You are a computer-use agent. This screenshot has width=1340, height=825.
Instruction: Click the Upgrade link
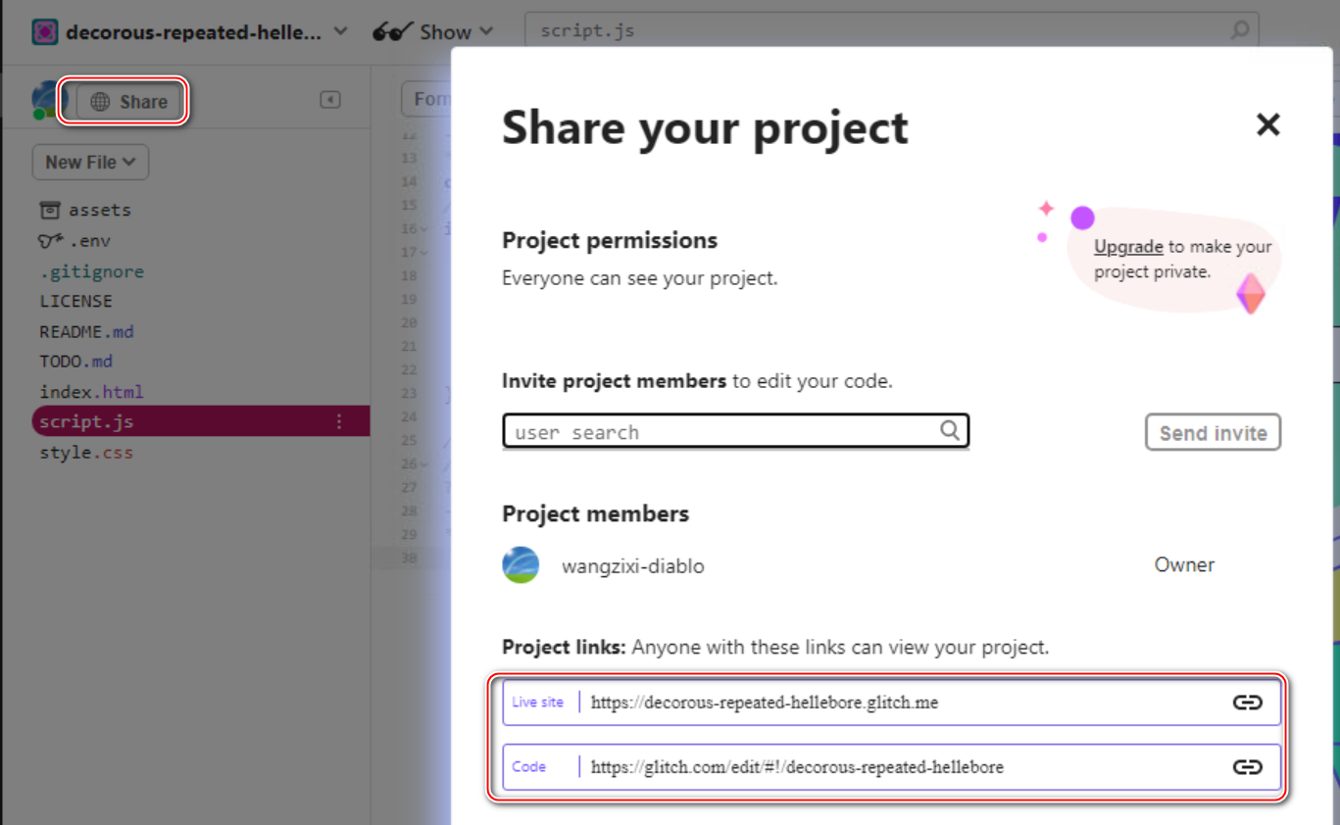click(x=1128, y=247)
